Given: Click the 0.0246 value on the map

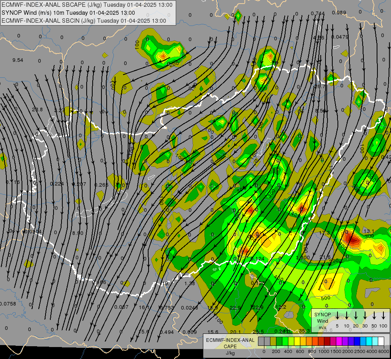Looking at the screenshot, I should (x=190, y=308).
